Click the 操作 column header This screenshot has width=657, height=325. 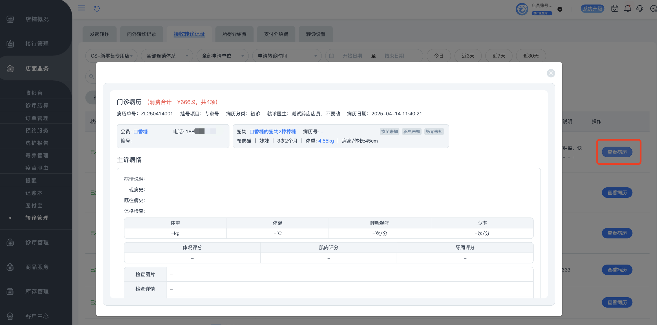pyautogui.click(x=596, y=121)
